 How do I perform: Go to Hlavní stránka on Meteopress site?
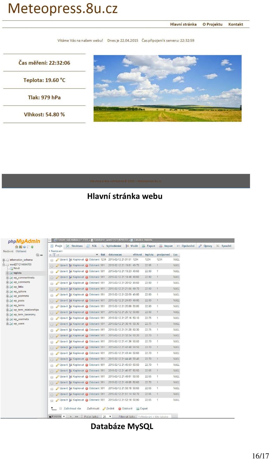coord(183,24)
